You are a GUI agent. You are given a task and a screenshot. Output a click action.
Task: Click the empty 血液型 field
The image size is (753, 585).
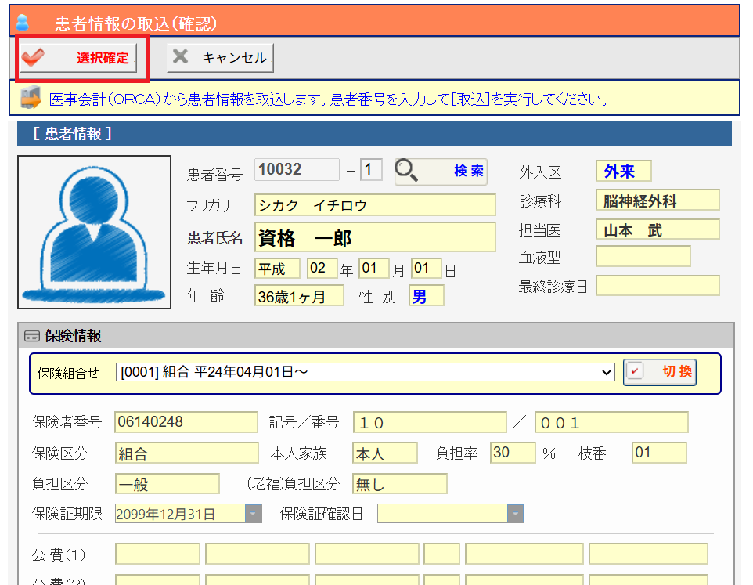click(x=643, y=257)
